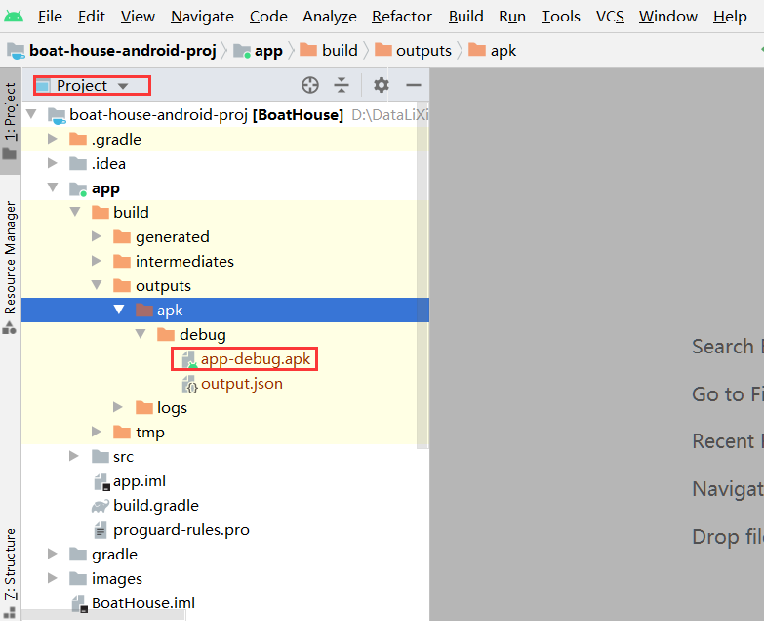Expand the intermediates folder
Viewport: 764px width, 621px height.
pos(96,261)
